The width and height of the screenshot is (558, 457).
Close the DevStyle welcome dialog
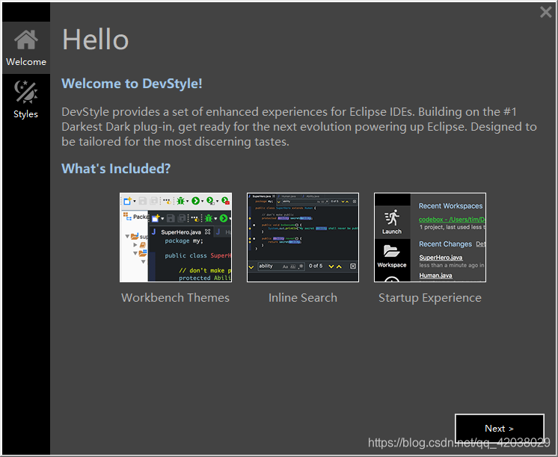pos(545,12)
